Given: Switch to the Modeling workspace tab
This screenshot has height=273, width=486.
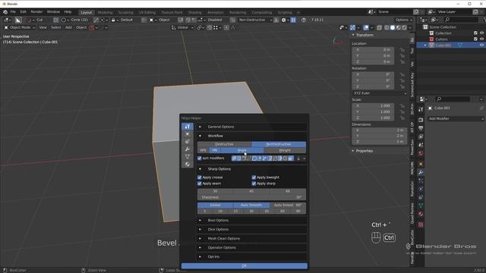Looking at the screenshot, I should [105, 12].
